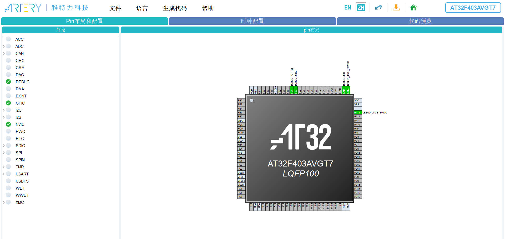The height and width of the screenshot is (239, 505).
Task: Enable the DMA peripheral checkbox
Action: click(8, 89)
